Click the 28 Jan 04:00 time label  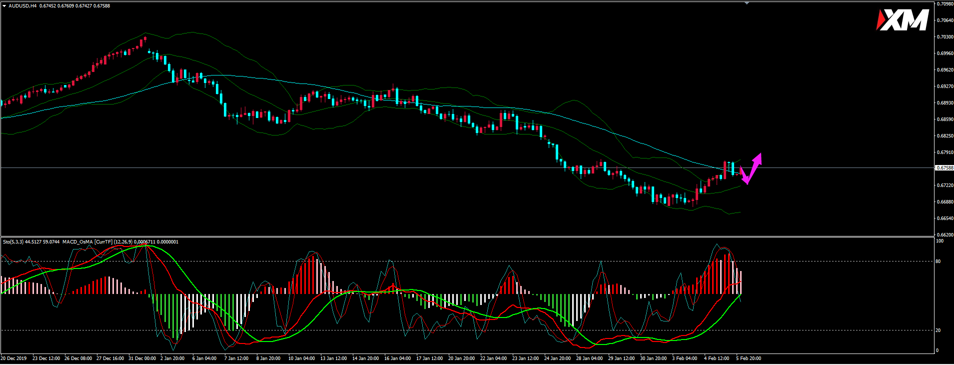[590, 358]
